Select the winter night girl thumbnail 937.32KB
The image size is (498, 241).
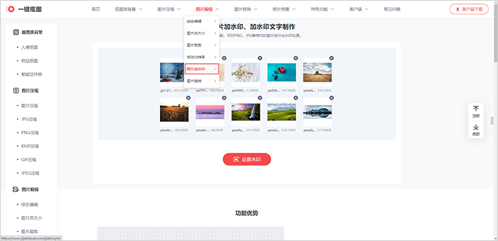pyautogui.click(x=172, y=72)
